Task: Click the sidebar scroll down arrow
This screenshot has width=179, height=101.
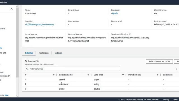Action: click(17, 96)
